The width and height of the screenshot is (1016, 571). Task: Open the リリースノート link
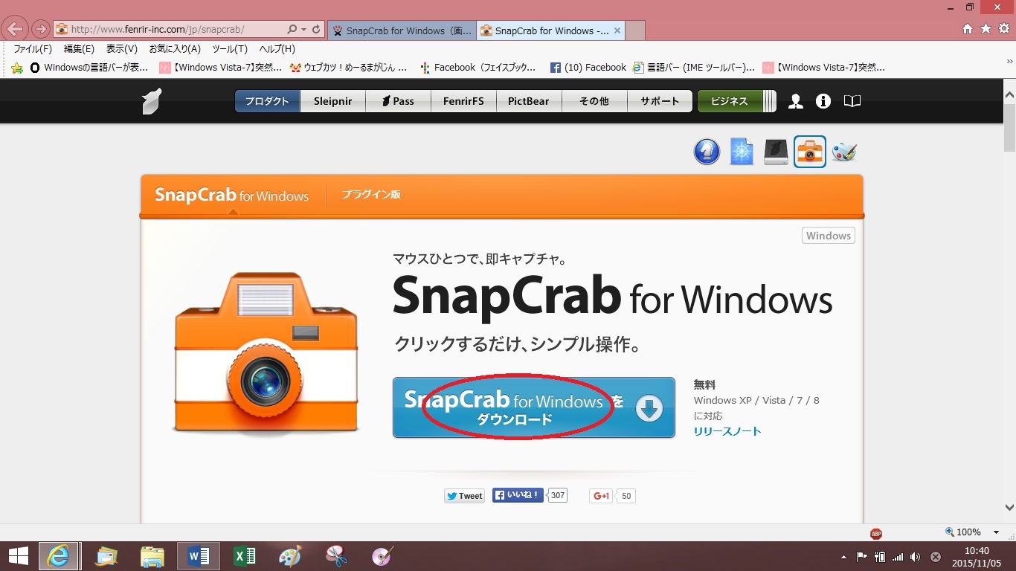pos(727,431)
